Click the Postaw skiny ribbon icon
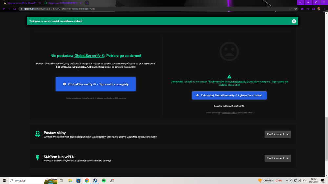The image size is (328, 184). click(38, 134)
